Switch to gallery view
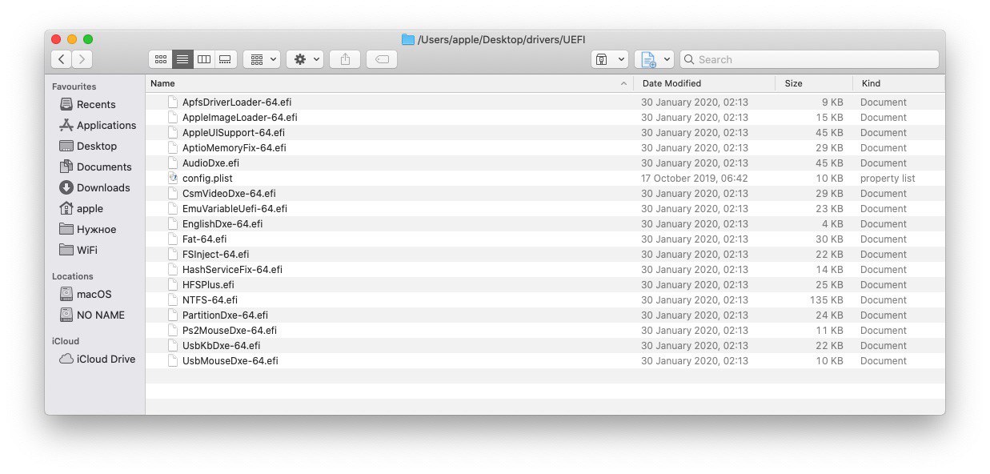The height and width of the screenshot is (474, 990). 226,59
